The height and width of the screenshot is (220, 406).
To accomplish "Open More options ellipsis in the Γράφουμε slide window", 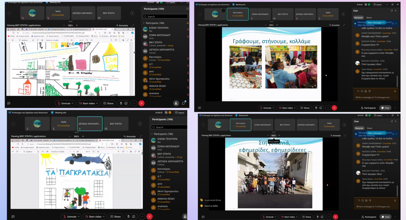I will [327, 108].
